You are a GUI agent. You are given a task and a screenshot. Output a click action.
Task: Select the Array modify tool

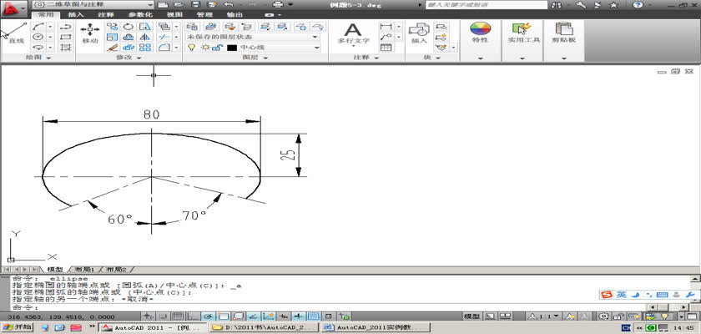(x=145, y=48)
